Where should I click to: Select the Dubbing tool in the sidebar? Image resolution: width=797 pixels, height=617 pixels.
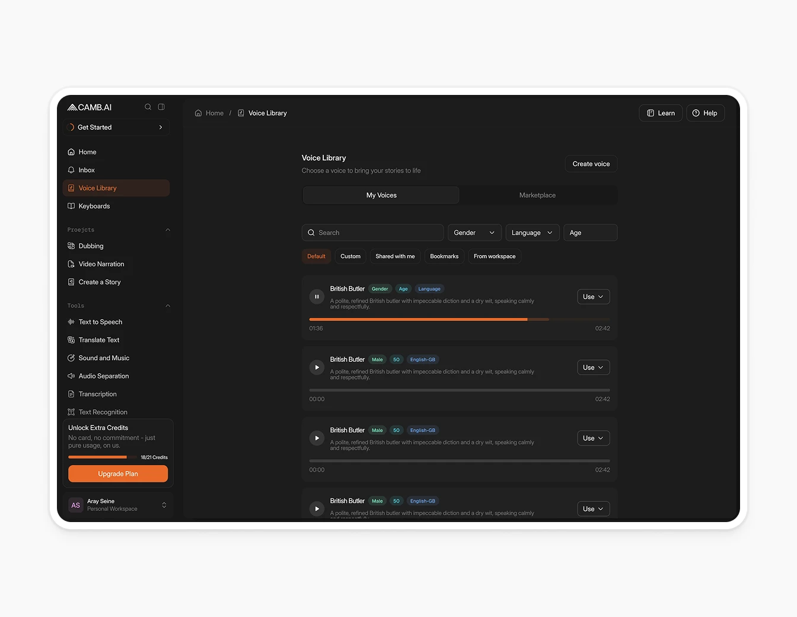pos(92,246)
